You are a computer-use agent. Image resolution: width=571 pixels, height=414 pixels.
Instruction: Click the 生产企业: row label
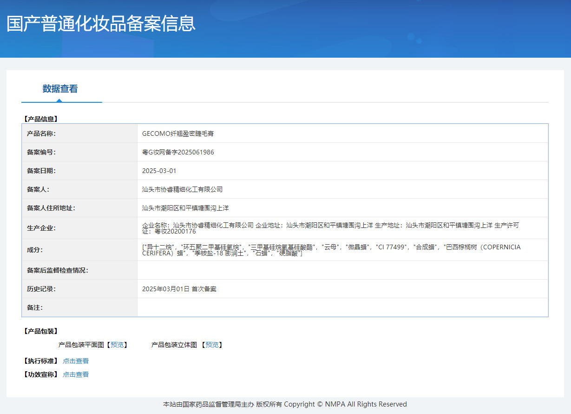(x=41, y=228)
